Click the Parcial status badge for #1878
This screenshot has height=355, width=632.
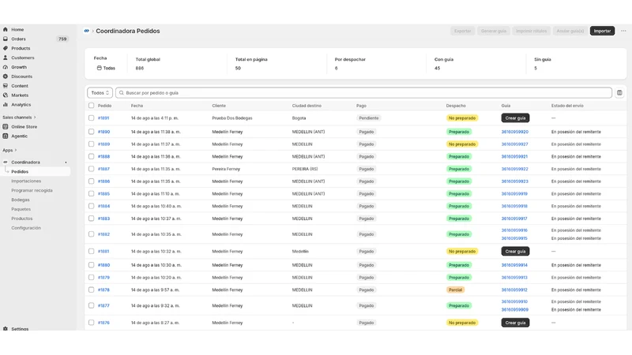point(455,290)
